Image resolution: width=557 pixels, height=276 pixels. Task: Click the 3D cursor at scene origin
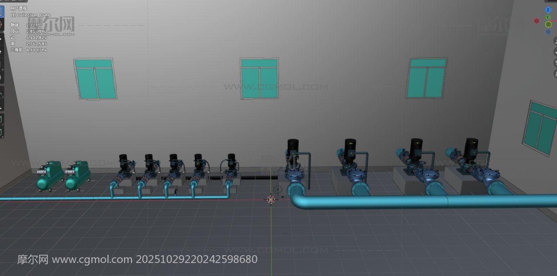click(x=271, y=199)
